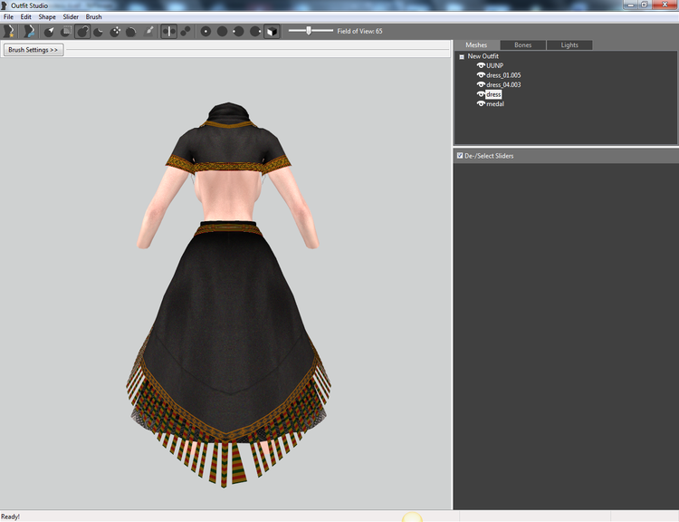Select the Deflate brush tool
This screenshot has width=679, height=522.
[x=99, y=31]
